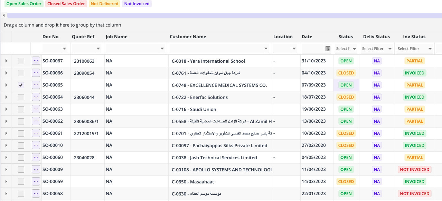Open the Customer Name filter dropdown
The height and width of the screenshot is (201, 442).
[x=266, y=49]
